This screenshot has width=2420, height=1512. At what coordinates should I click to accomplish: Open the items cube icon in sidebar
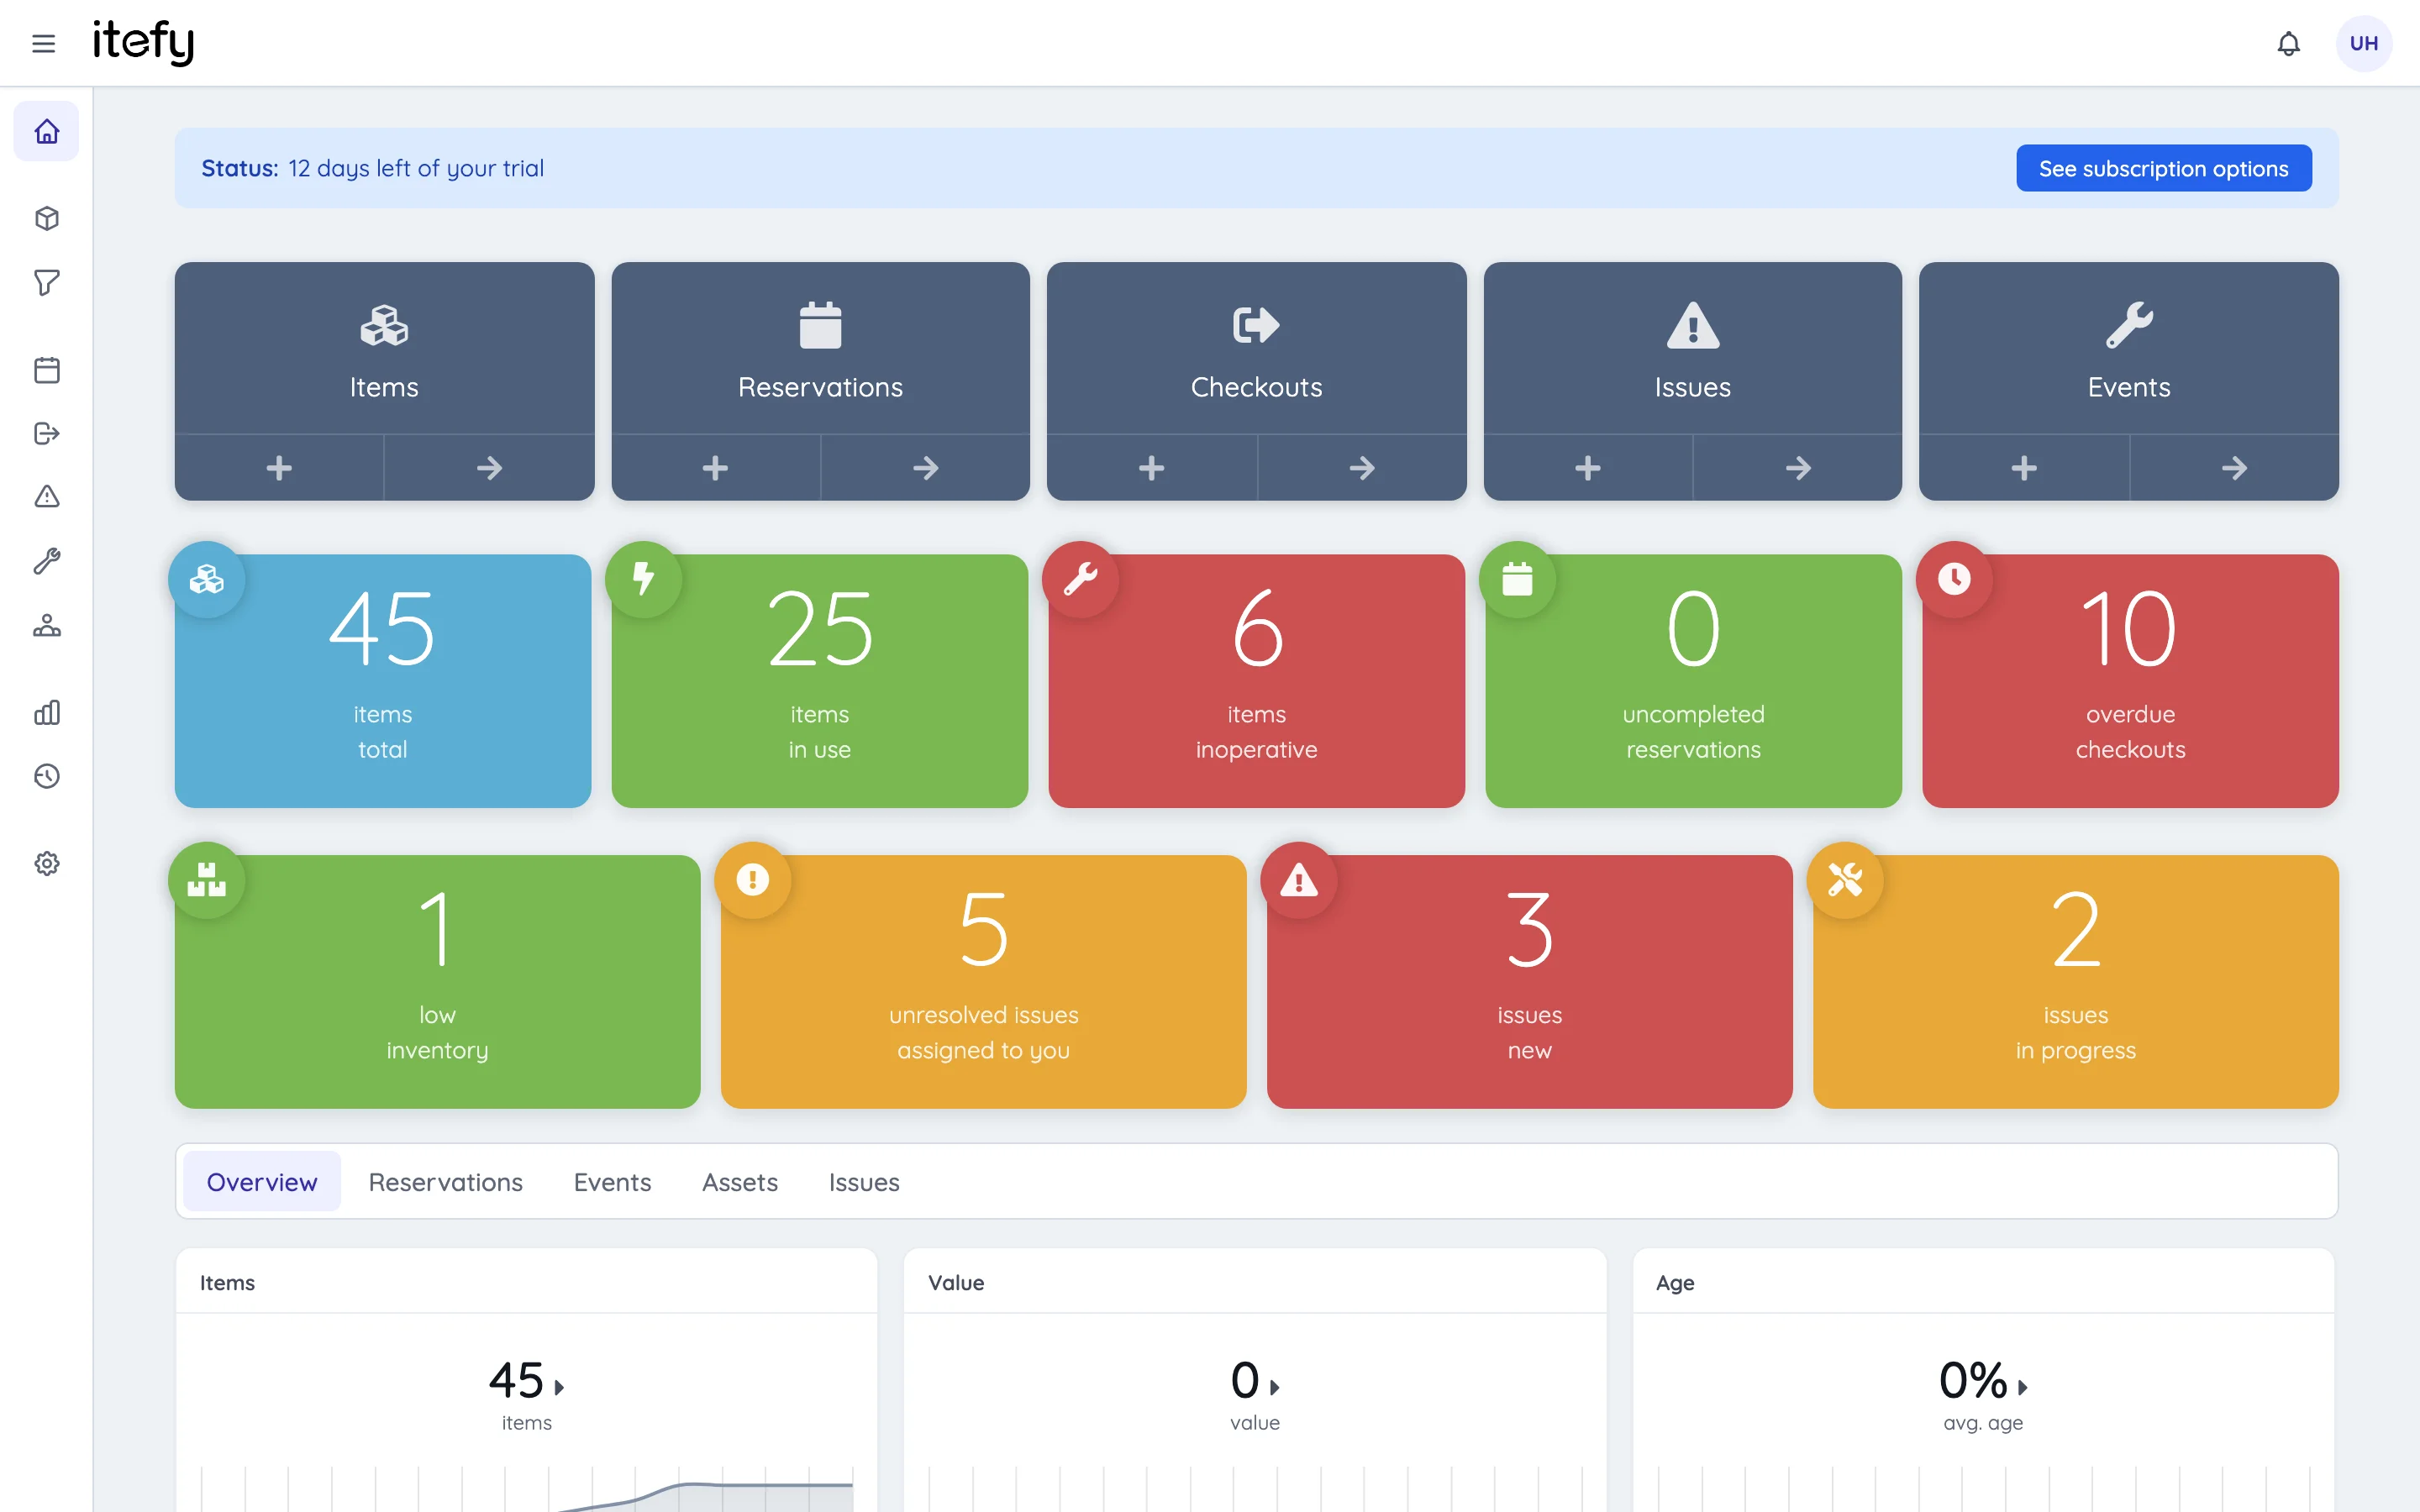46,218
